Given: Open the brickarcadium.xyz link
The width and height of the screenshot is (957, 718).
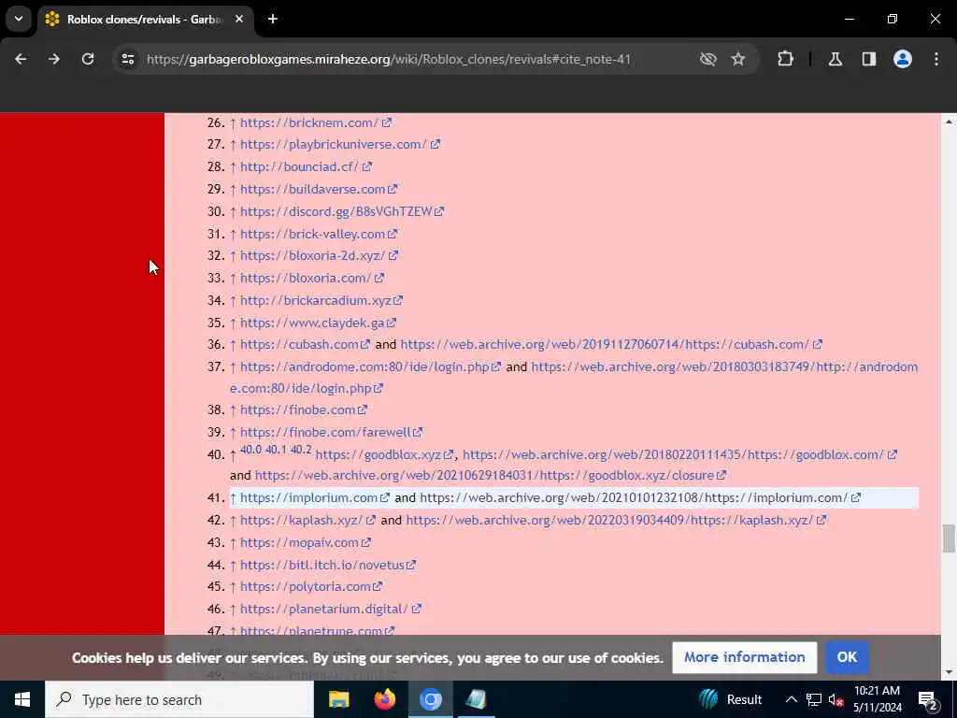Looking at the screenshot, I should click(316, 300).
